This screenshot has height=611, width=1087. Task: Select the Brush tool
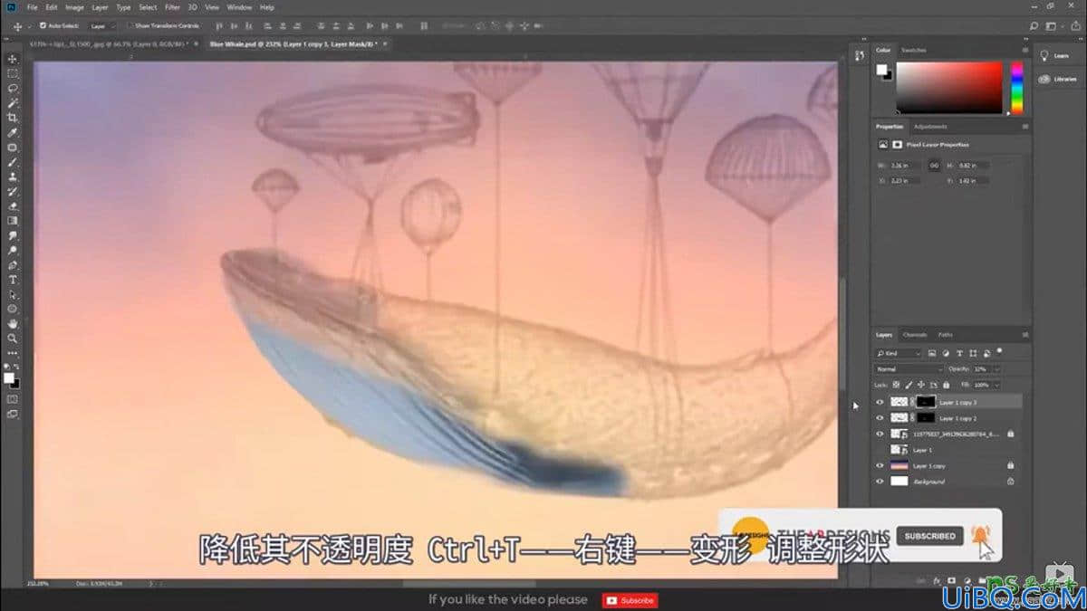tap(13, 162)
